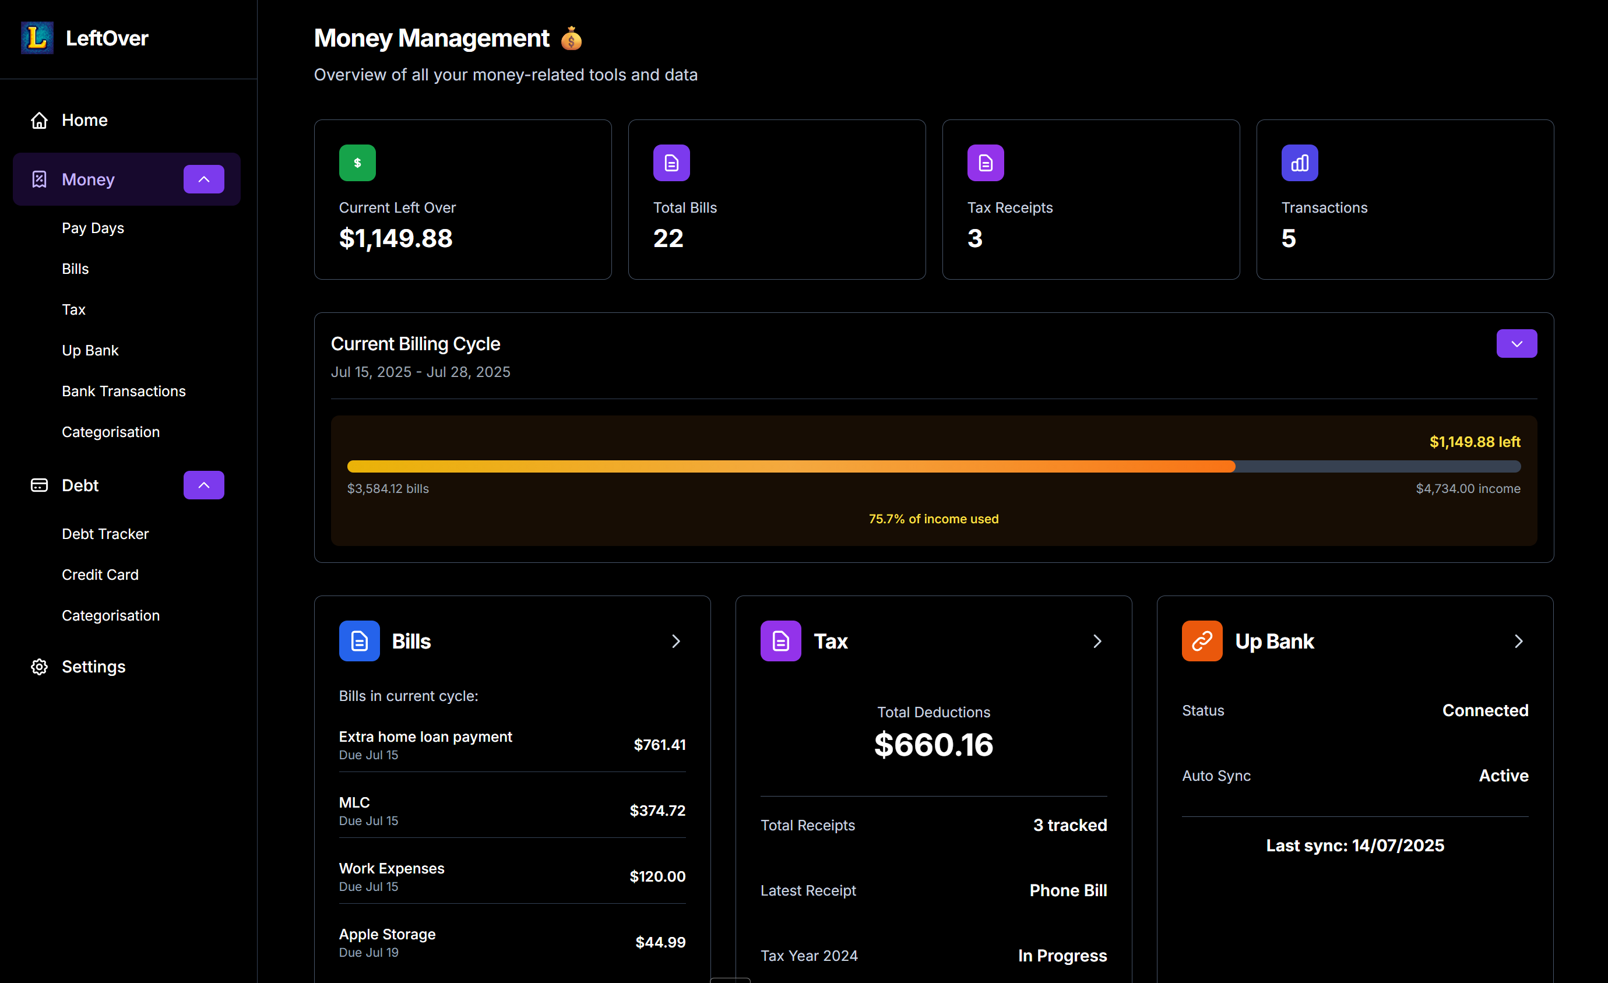The image size is (1608, 983).
Task: Open Debt Tracker from sidebar
Action: [x=105, y=534]
